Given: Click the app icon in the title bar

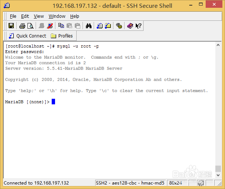Looking at the screenshot, I should [x=7, y=6].
